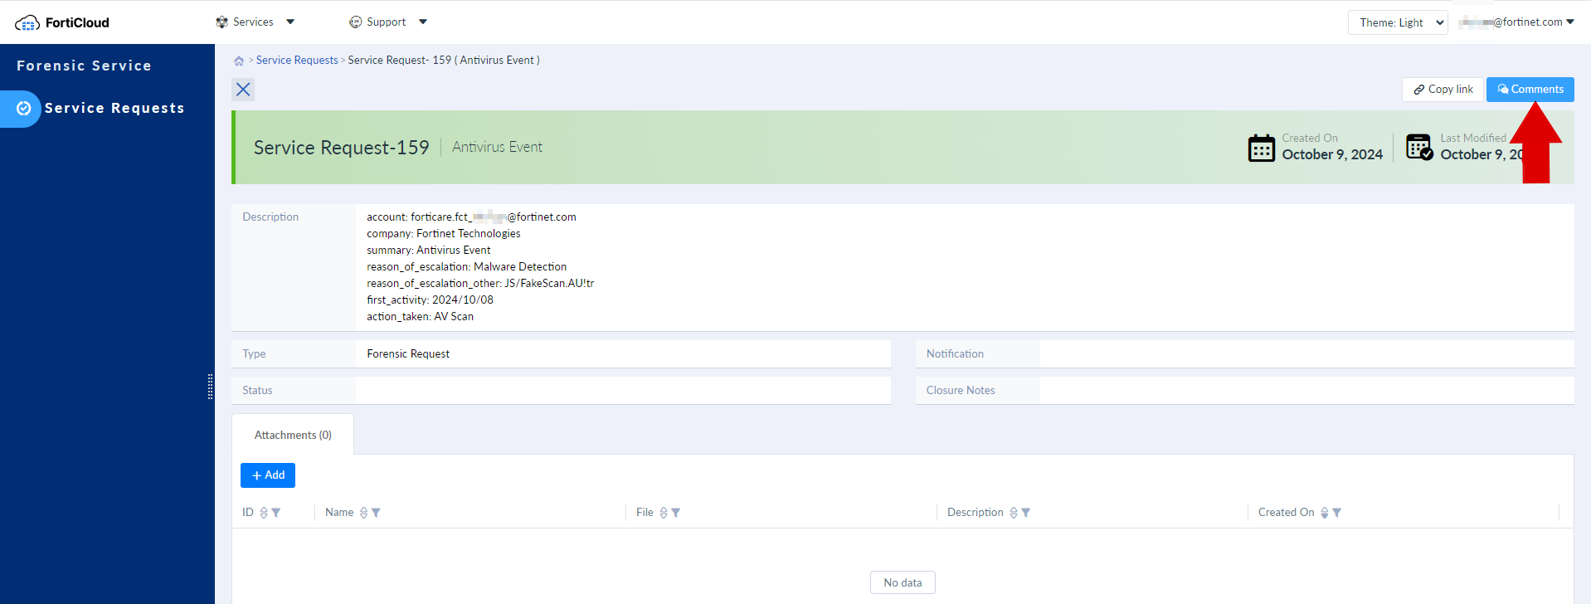
Task: Click the October 9, 2024 created date
Action: (1332, 154)
